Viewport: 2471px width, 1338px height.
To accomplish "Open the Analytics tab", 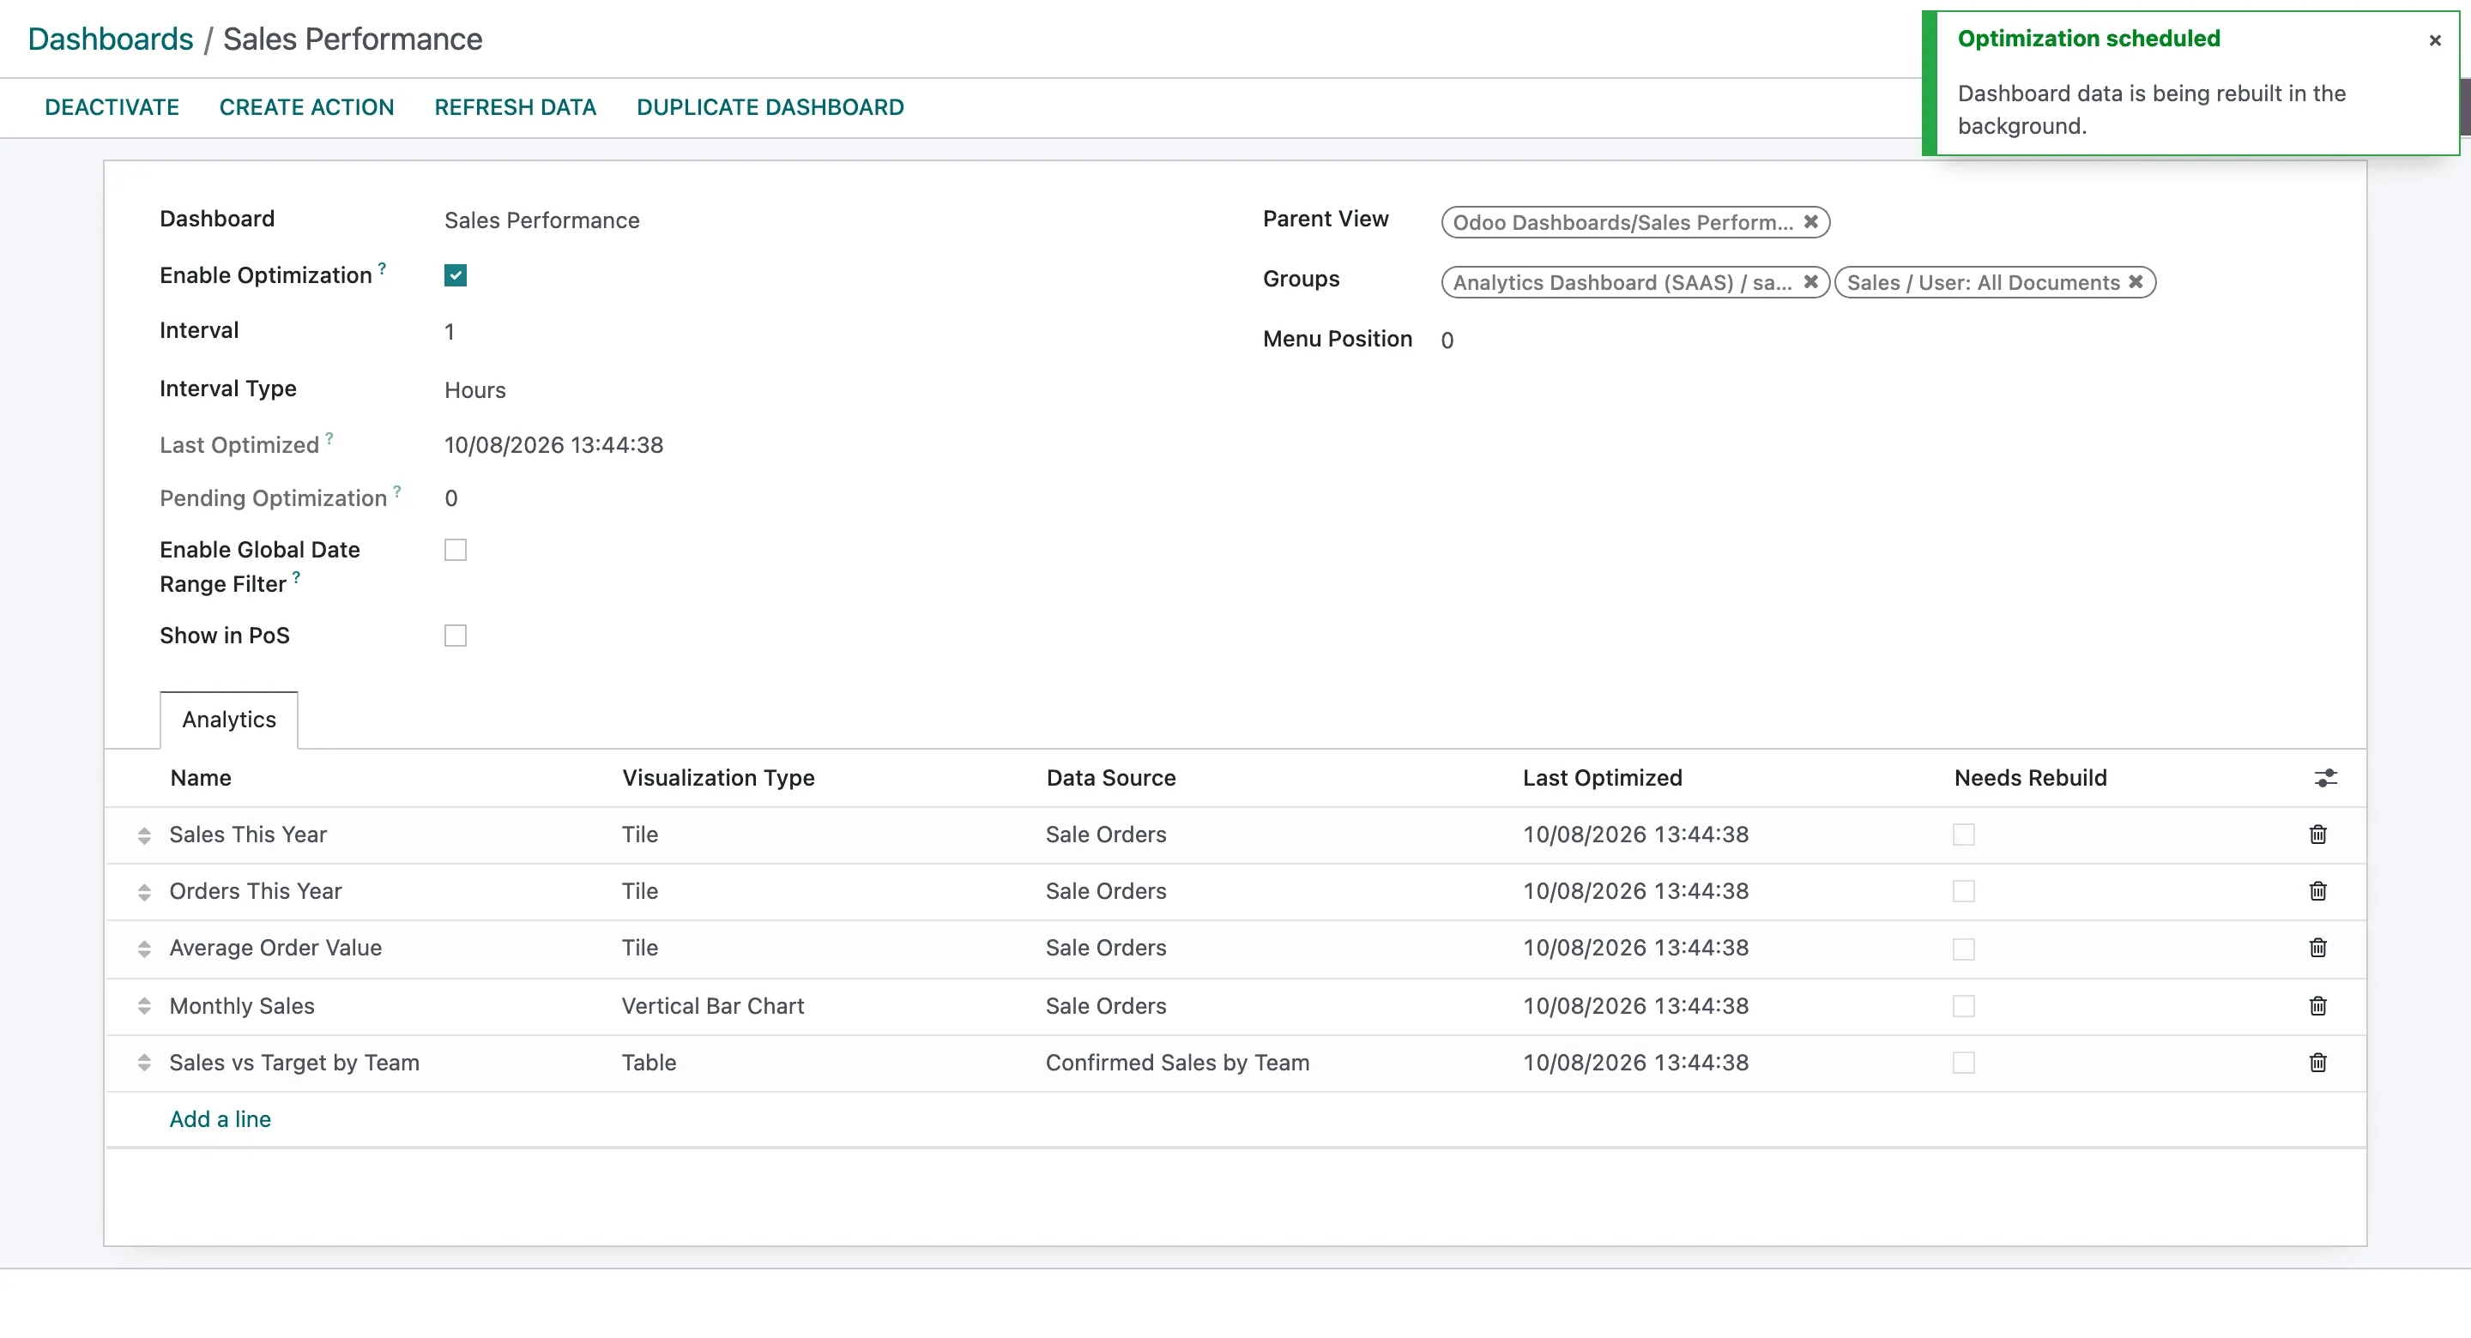I will click(x=228, y=720).
